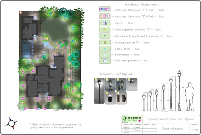Open thumbnail 5 embedded light photo
This screenshot has height=135, width=201.
coord(110,98)
